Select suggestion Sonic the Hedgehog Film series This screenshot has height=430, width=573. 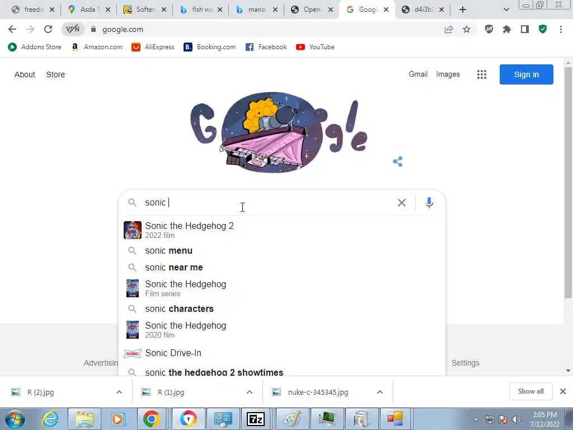[281, 288]
